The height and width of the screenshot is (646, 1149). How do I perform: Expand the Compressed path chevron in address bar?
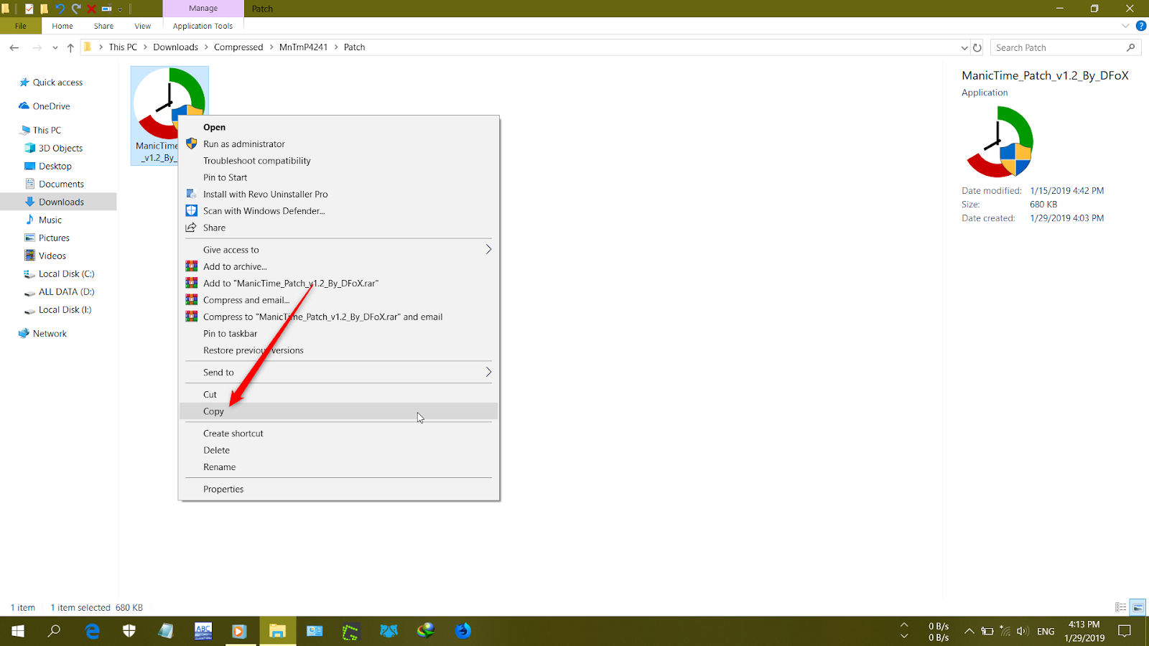point(271,47)
